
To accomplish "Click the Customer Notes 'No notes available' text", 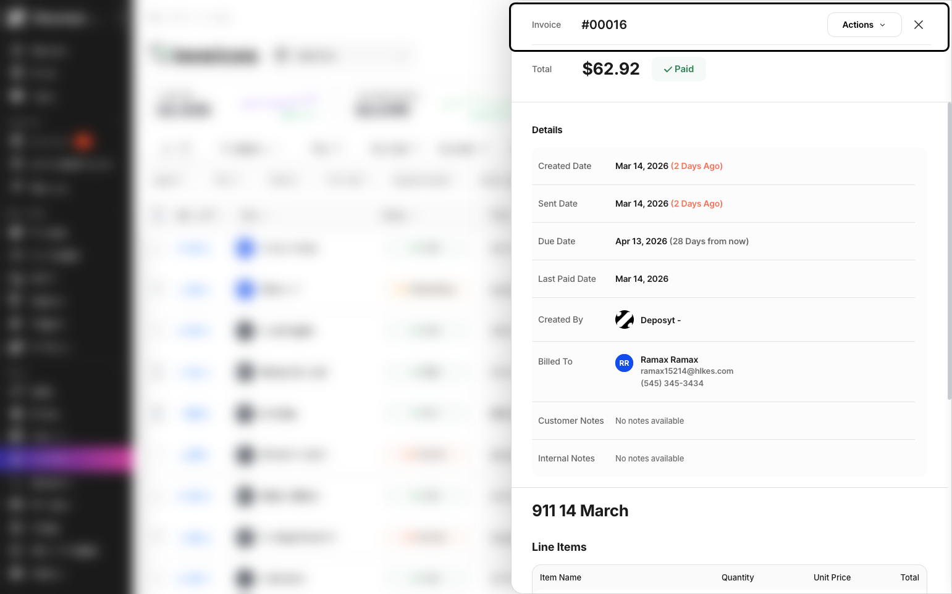I will click(x=649, y=421).
